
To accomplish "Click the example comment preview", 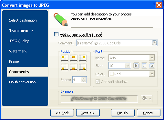I will tap(99, 99).
